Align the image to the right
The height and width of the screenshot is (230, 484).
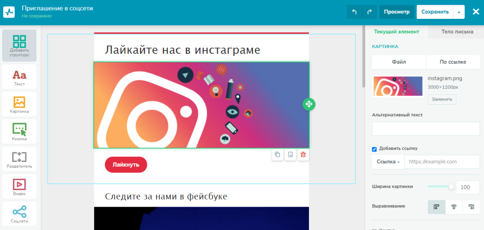click(471, 207)
